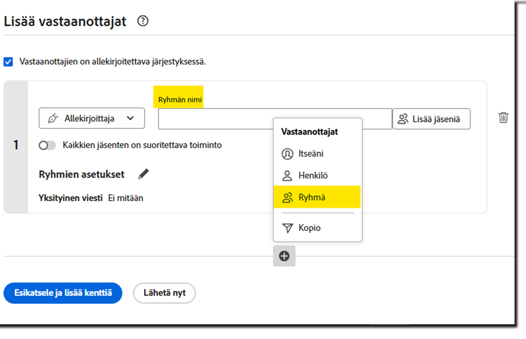Click the group icon on the Lisää jäseniä button
Image resolution: width=526 pixels, height=339 pixels.
pos(404,118)
